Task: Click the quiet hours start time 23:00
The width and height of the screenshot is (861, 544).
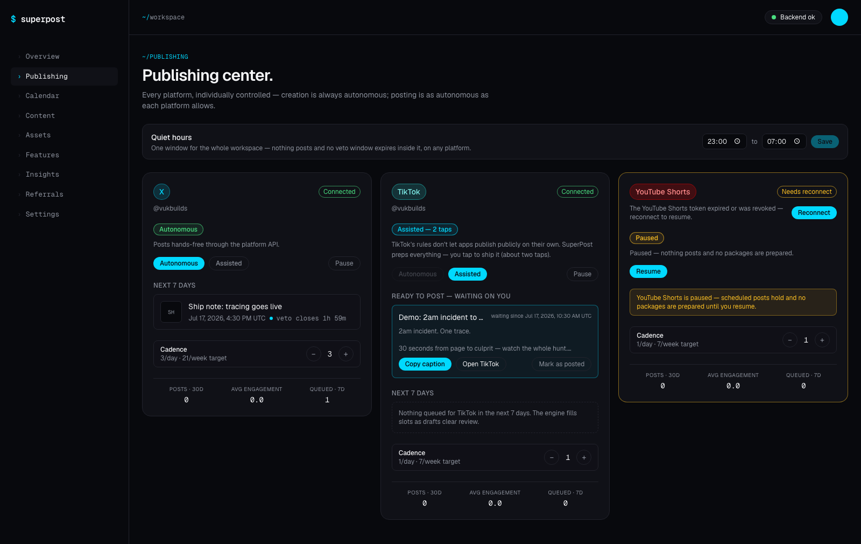Action: coord(724,142)
